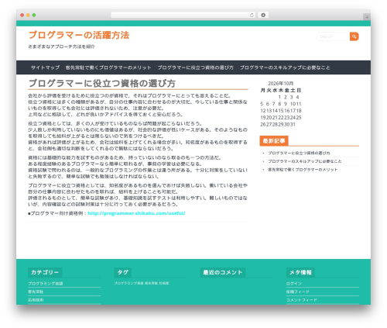The image size is (387, 328).
Task: Click the カテゴリー footer heading
Action: pyautogui.click(x=45, y=272)
